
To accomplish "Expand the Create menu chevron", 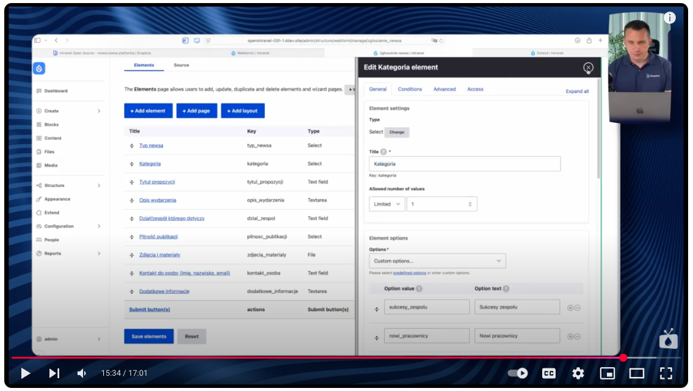I will 99,111.
